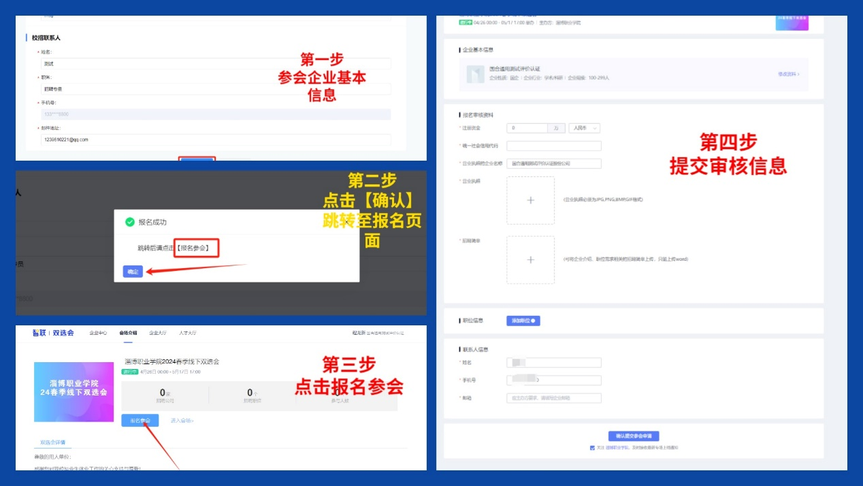The width and height of the screenshot is (863, 486).
Task: Select the 双选会详情 tab
Action: [52, 442]
